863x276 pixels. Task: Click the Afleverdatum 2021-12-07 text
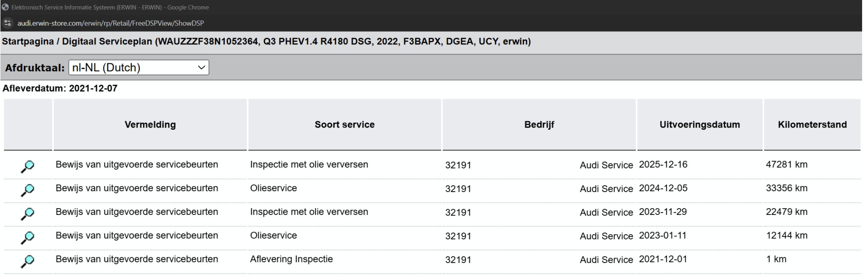tap(60, 88)
